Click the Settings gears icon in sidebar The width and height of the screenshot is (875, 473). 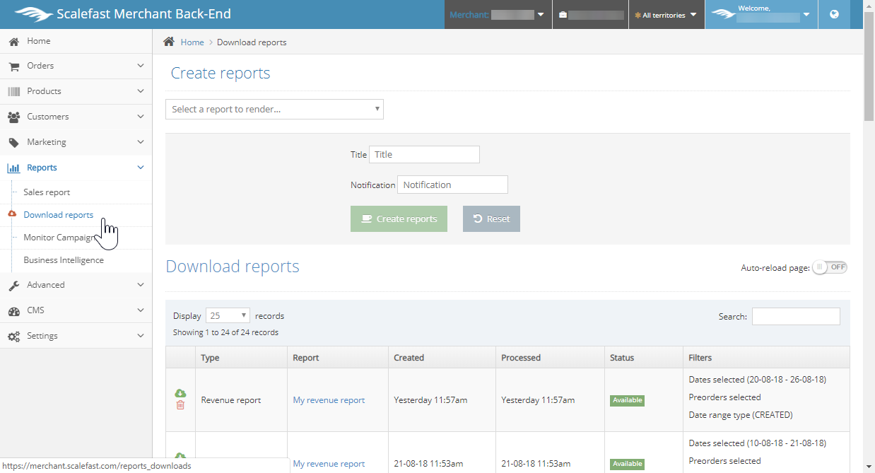point(13,336)
